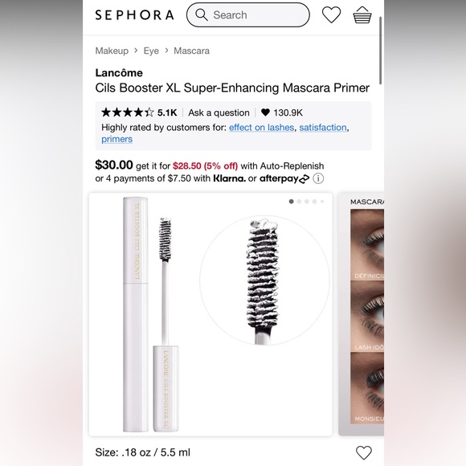The width and height of the screenshot is (466, 466).
Task: Select the second carousel dot indicator
Action: pyautogui.click(x=299, y=202)
